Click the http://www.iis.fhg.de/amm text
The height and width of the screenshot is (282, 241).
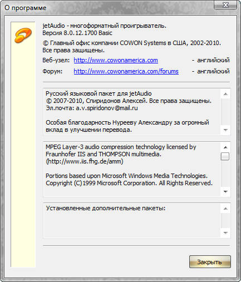(85, 161)
